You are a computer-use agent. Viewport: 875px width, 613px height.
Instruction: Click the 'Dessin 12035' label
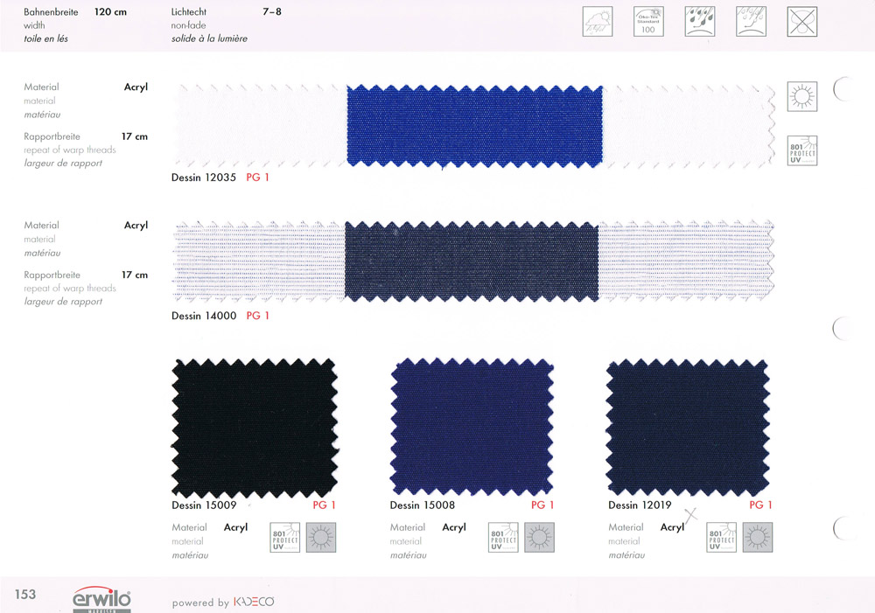pos(204,178)
